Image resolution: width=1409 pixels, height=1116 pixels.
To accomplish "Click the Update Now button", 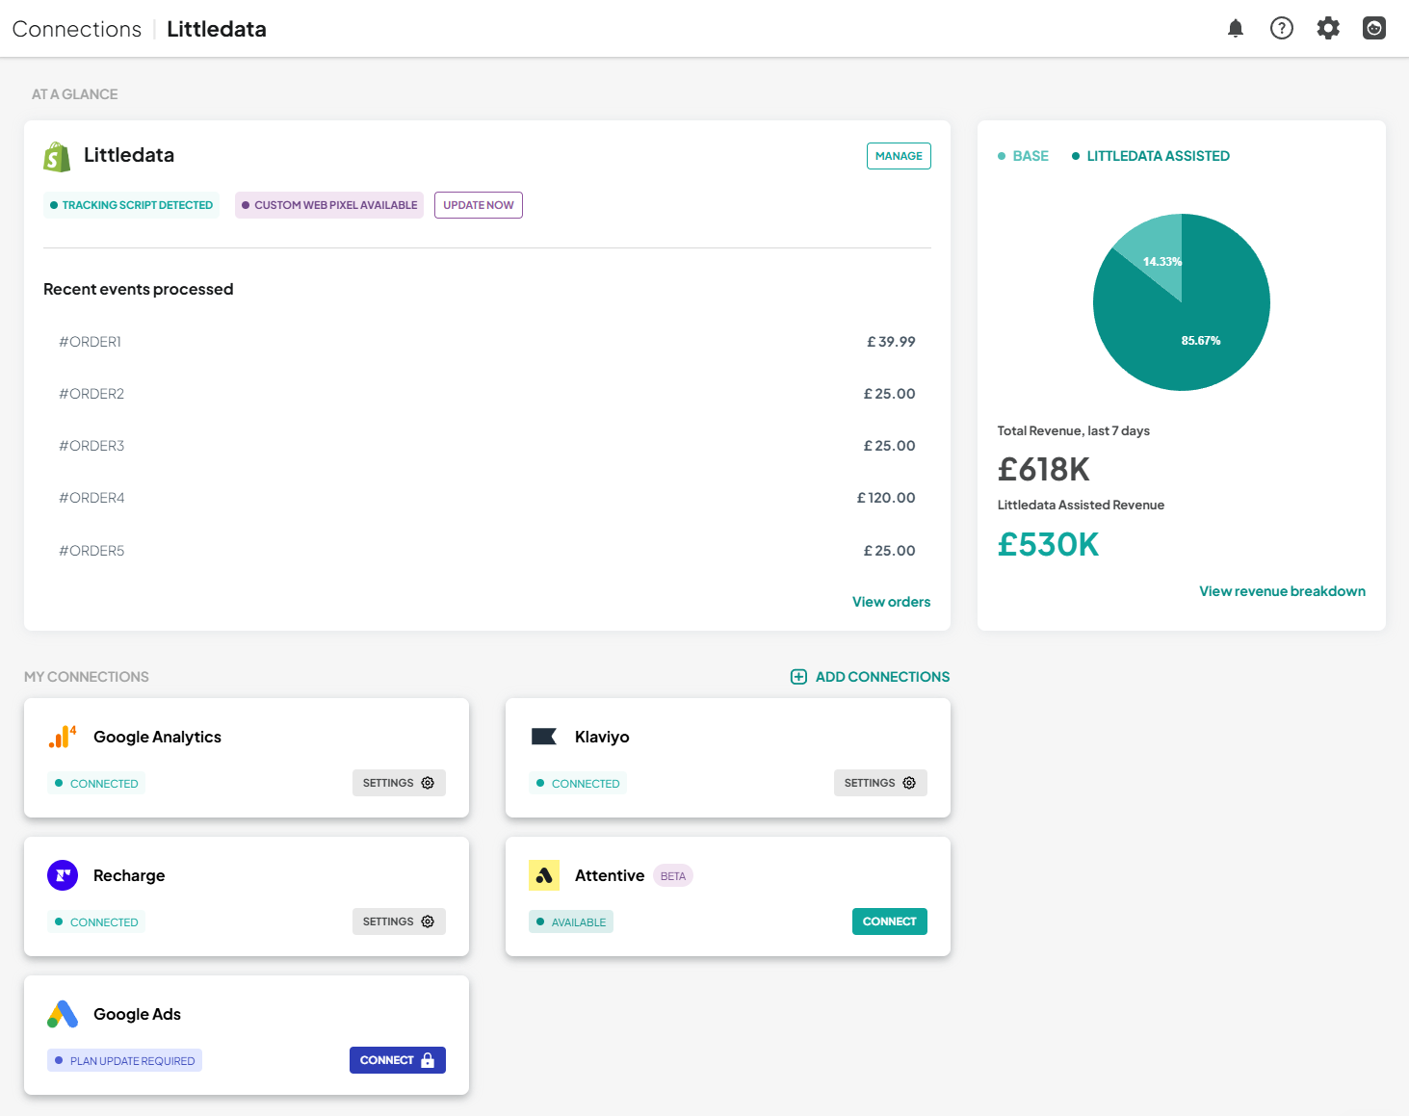I will click(x=479, y=205).
